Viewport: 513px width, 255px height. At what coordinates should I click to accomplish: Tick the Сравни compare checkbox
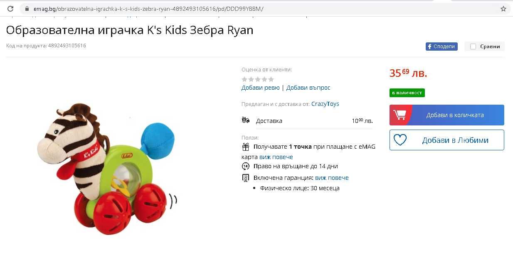coord(473,47)
